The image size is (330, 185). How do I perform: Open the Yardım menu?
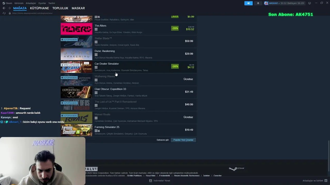pos(52,3)
